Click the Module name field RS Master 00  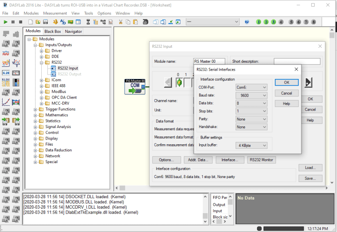point(209,61)
